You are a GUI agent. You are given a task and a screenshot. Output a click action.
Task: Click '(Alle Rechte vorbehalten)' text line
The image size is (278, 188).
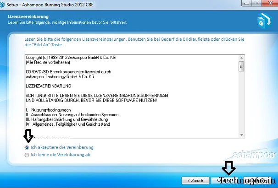click(x=48, y=62)
